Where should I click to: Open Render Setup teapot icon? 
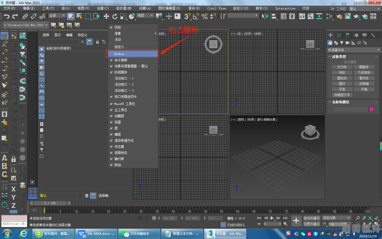(x=339, y=16)
